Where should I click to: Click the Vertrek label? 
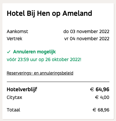click(15, 39)
